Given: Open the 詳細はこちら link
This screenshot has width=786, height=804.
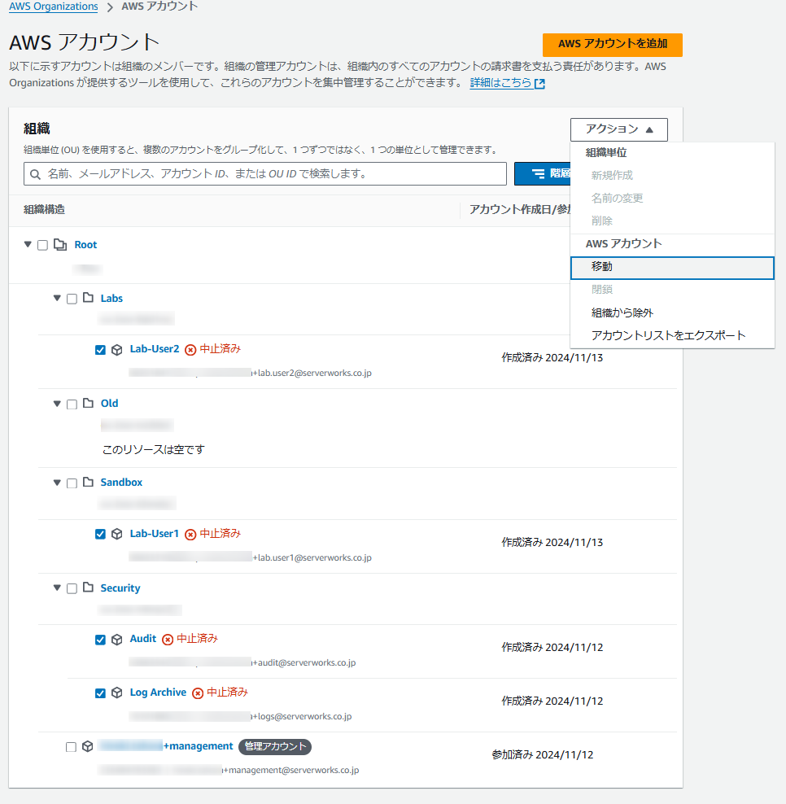Looking at the screenshot, I should click(x=500, y=83).
